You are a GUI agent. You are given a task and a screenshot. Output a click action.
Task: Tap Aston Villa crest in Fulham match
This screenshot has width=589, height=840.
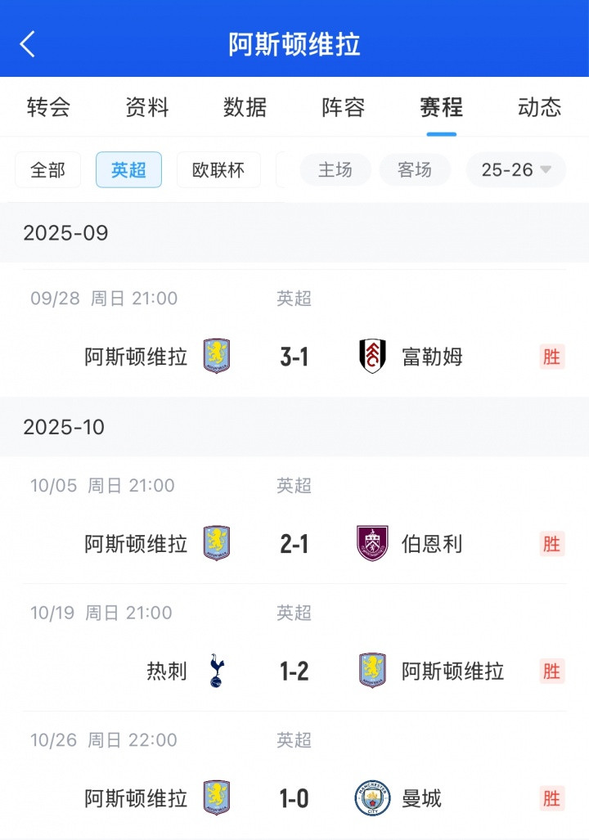point(217,357)
